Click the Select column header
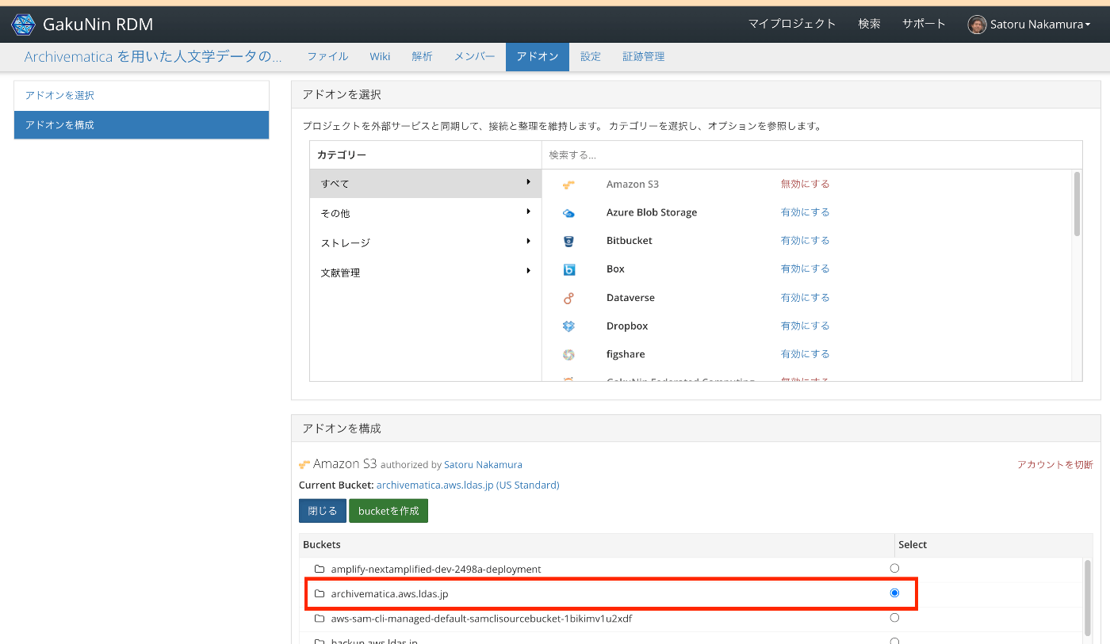1110x644 pixels. [913, 545]
